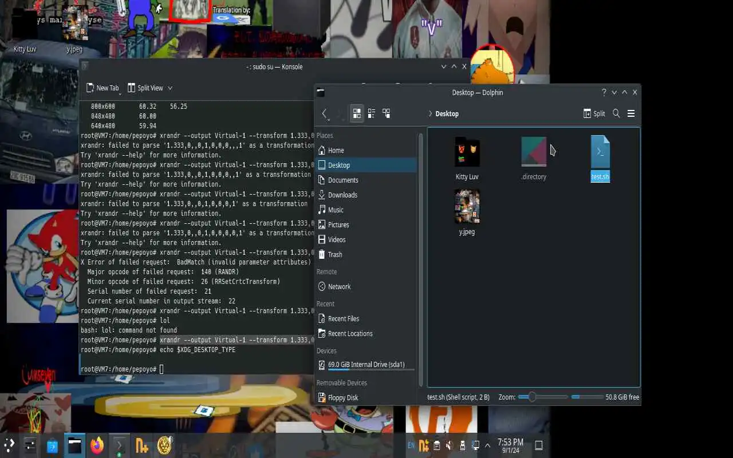
Task: Select Desktop in Dolphin Places panel
Action: (x=366, y=165)
